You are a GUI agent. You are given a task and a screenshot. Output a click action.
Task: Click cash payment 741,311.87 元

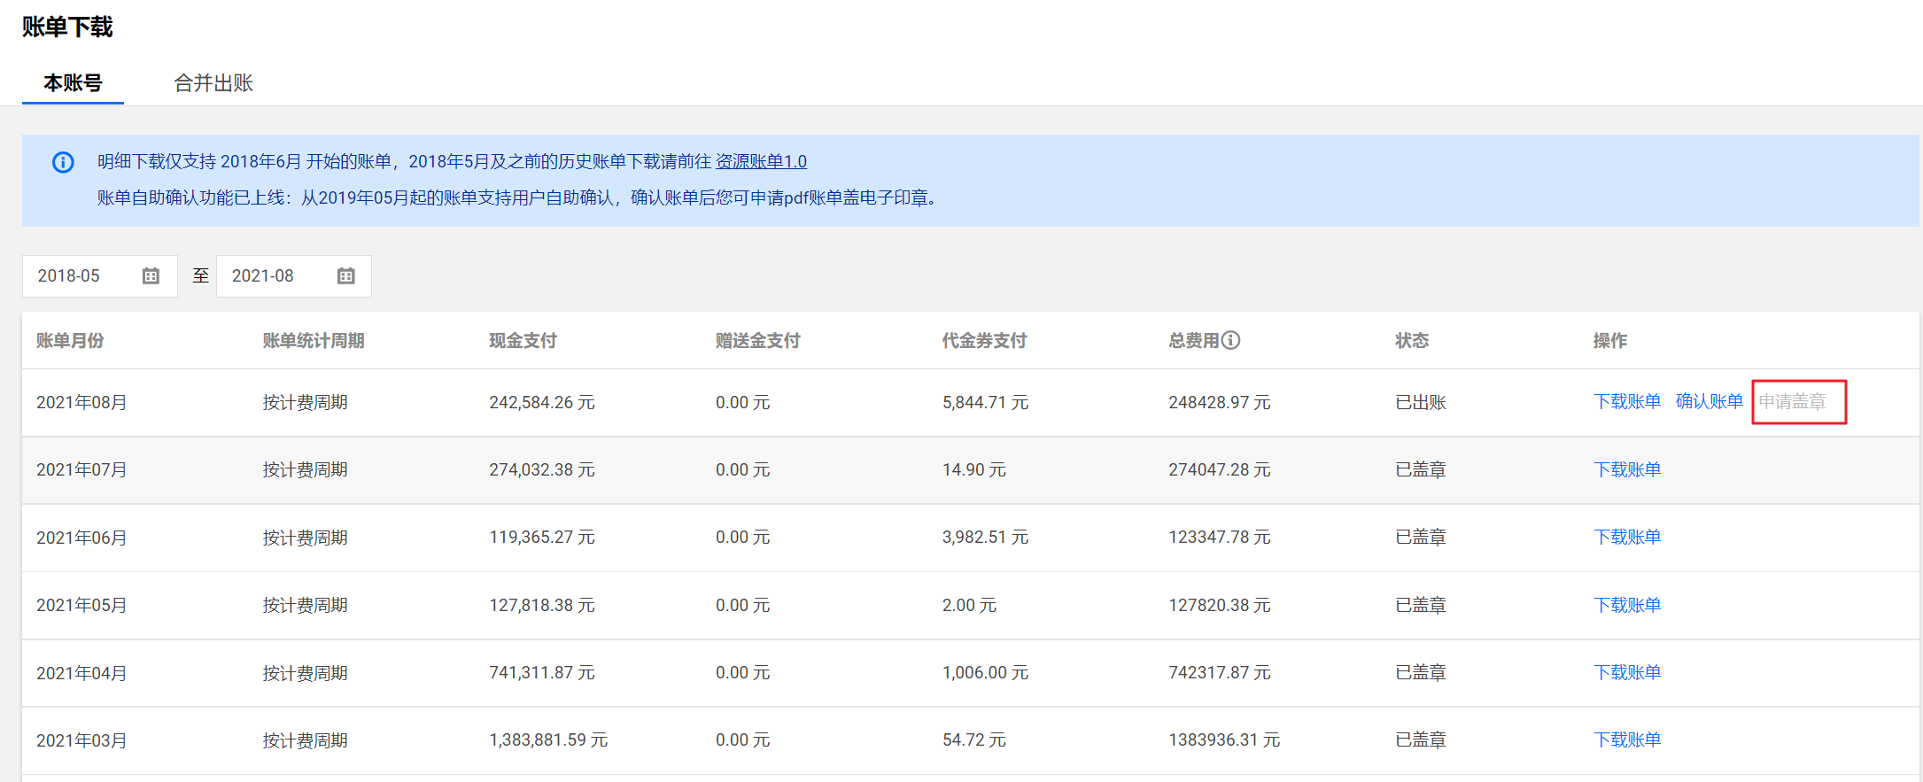(542, 672)
